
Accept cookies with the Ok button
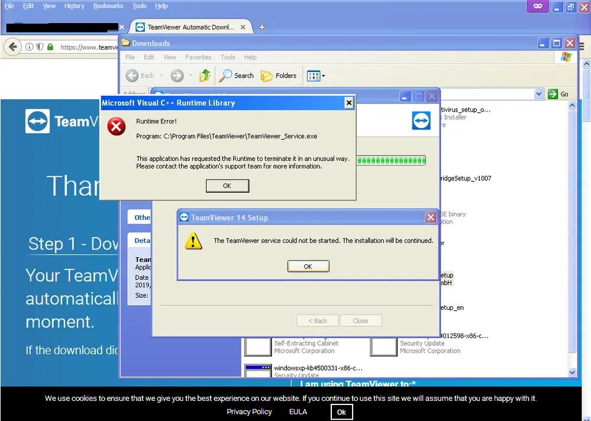pyautogui.click(x=341, y=412)
